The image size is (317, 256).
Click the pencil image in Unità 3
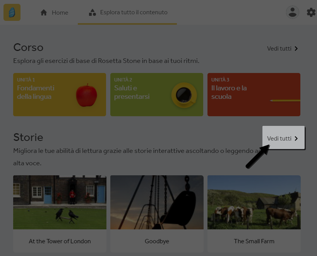pyautogui.click(x=285, y=100)
